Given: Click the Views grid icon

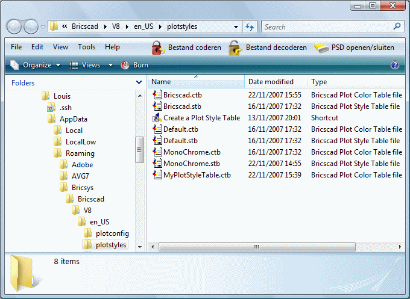Looking at the screenshot, I should (74, 65).
